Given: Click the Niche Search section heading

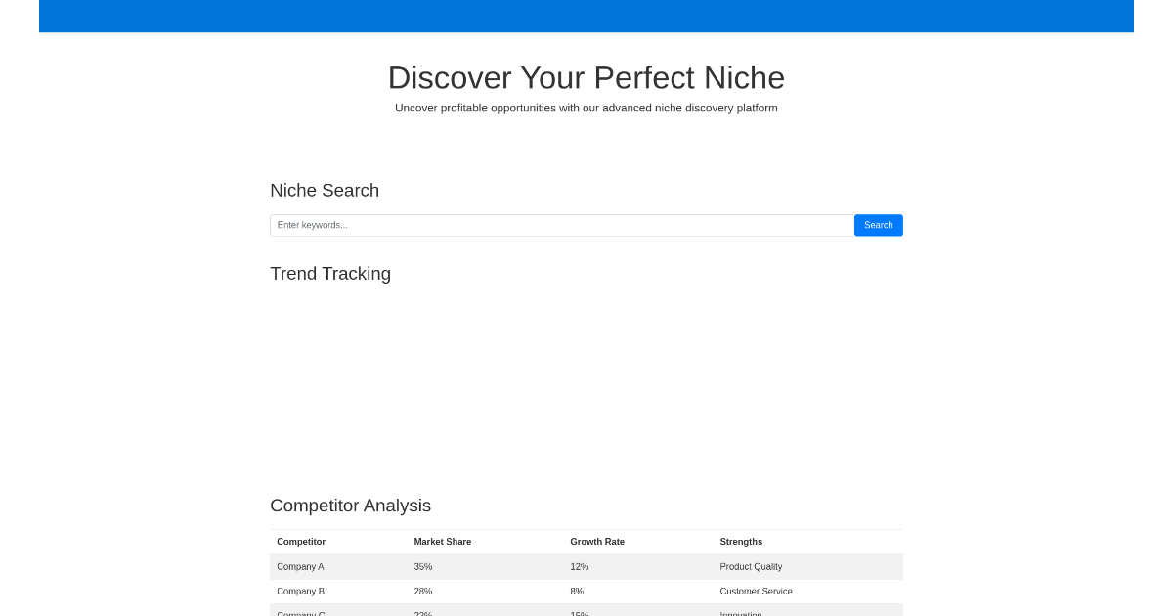Looking at the screenshot, I should click(325, 191).
